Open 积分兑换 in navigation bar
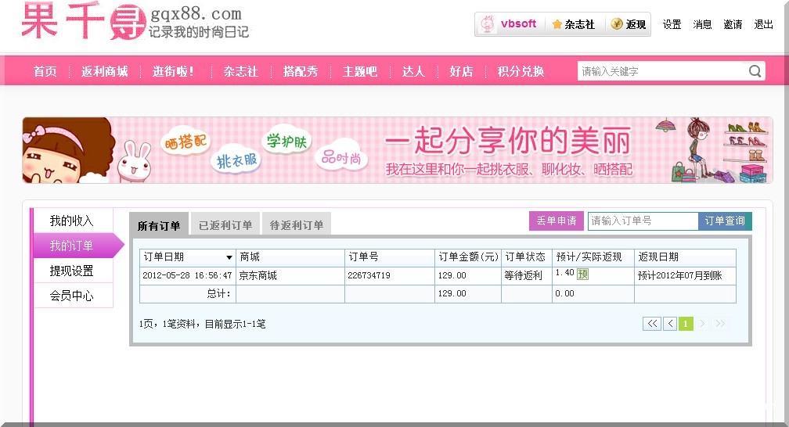The width and height of the screenshot is (789, 427). pos(521,71)
